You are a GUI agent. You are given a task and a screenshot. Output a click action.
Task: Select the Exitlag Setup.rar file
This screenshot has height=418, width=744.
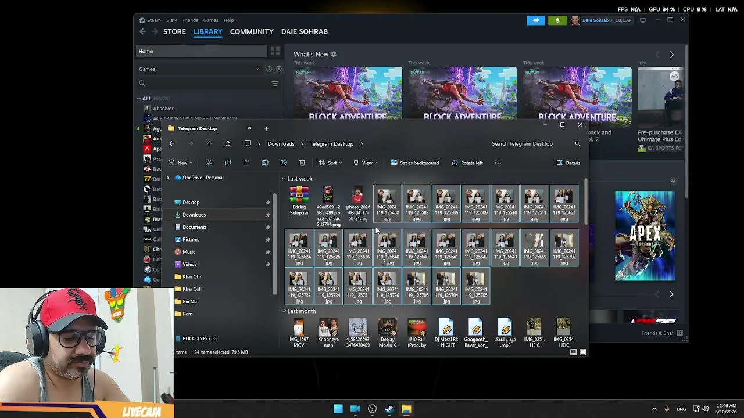299,201
